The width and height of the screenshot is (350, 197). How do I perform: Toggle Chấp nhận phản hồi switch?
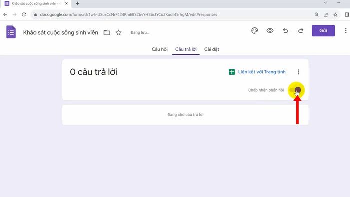pos(295,90)
